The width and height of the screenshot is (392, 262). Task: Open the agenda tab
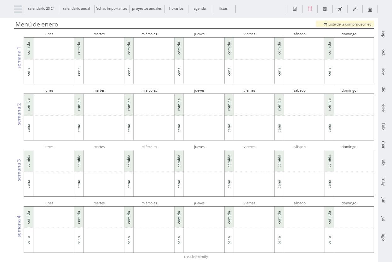pos(200,9)
